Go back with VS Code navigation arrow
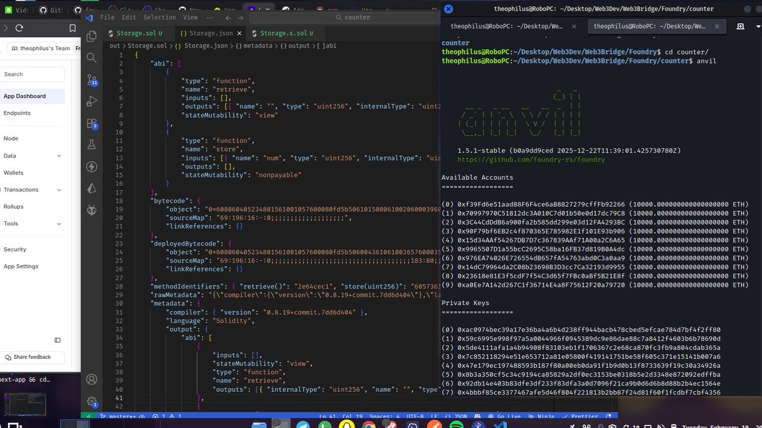The width and height of the screenshot is (762, 428). [x=228, y=18]
